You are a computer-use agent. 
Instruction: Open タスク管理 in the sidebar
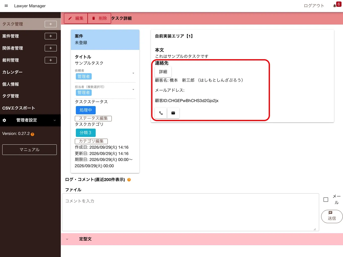pos(13,24)
